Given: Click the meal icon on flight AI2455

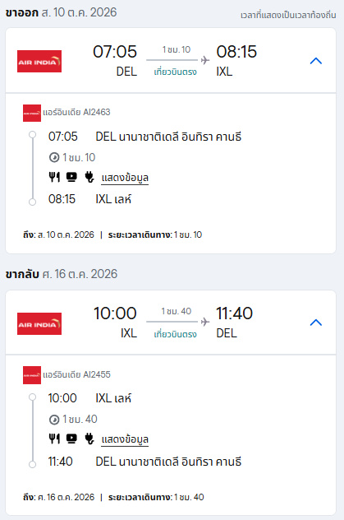Looking at the screenshot, I should pos(54,439).
